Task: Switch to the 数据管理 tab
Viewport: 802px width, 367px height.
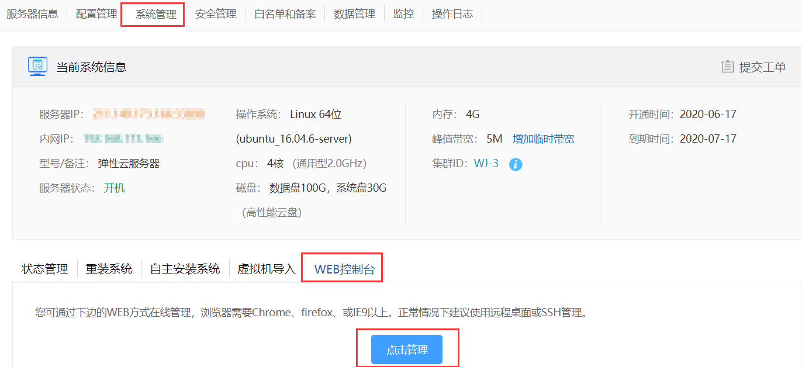Action: coord(354,14)
